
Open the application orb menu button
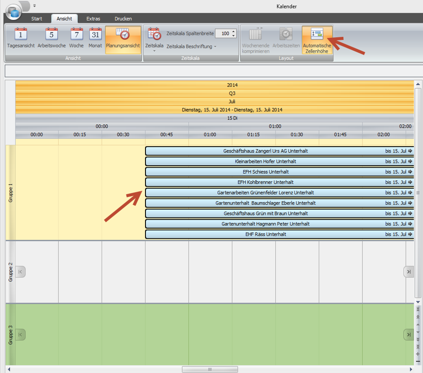coord(14,12)
